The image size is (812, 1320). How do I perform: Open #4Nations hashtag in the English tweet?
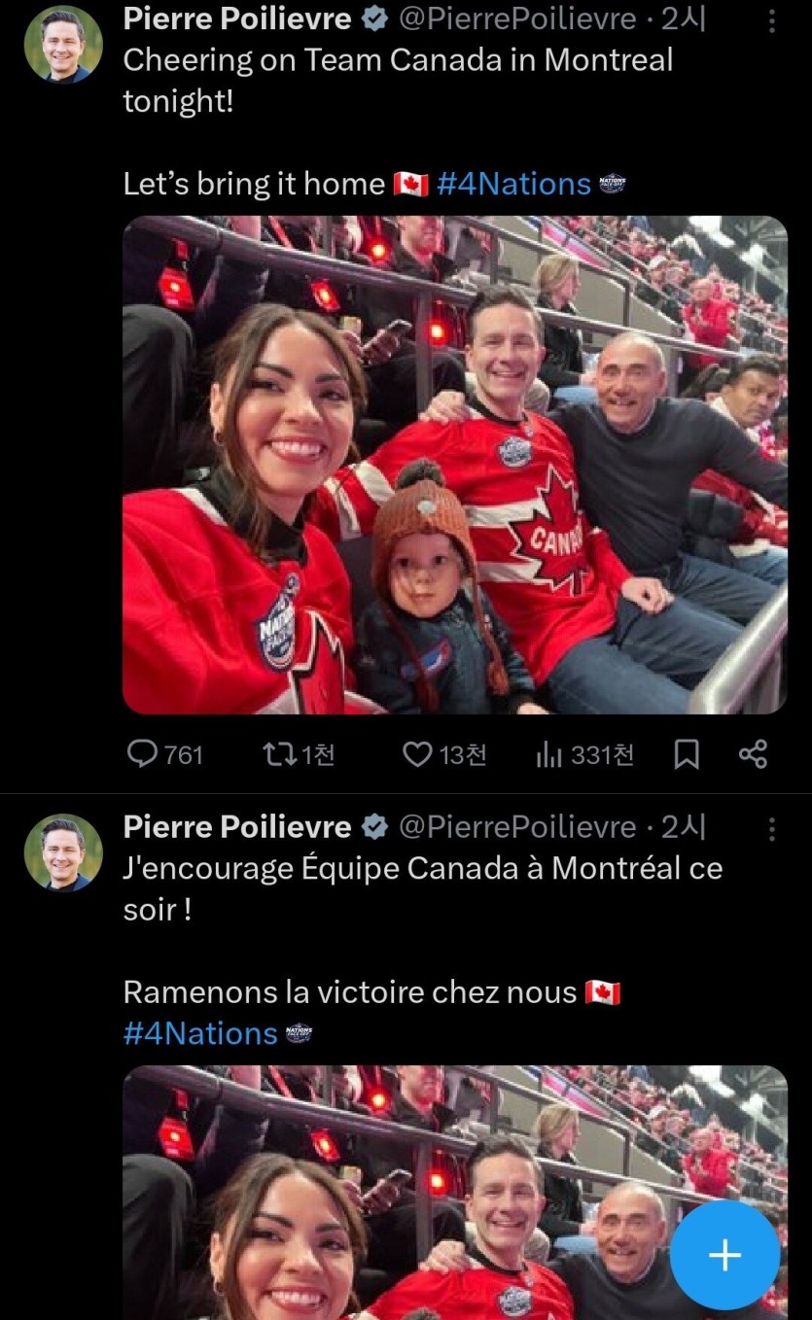click(513, 184)
